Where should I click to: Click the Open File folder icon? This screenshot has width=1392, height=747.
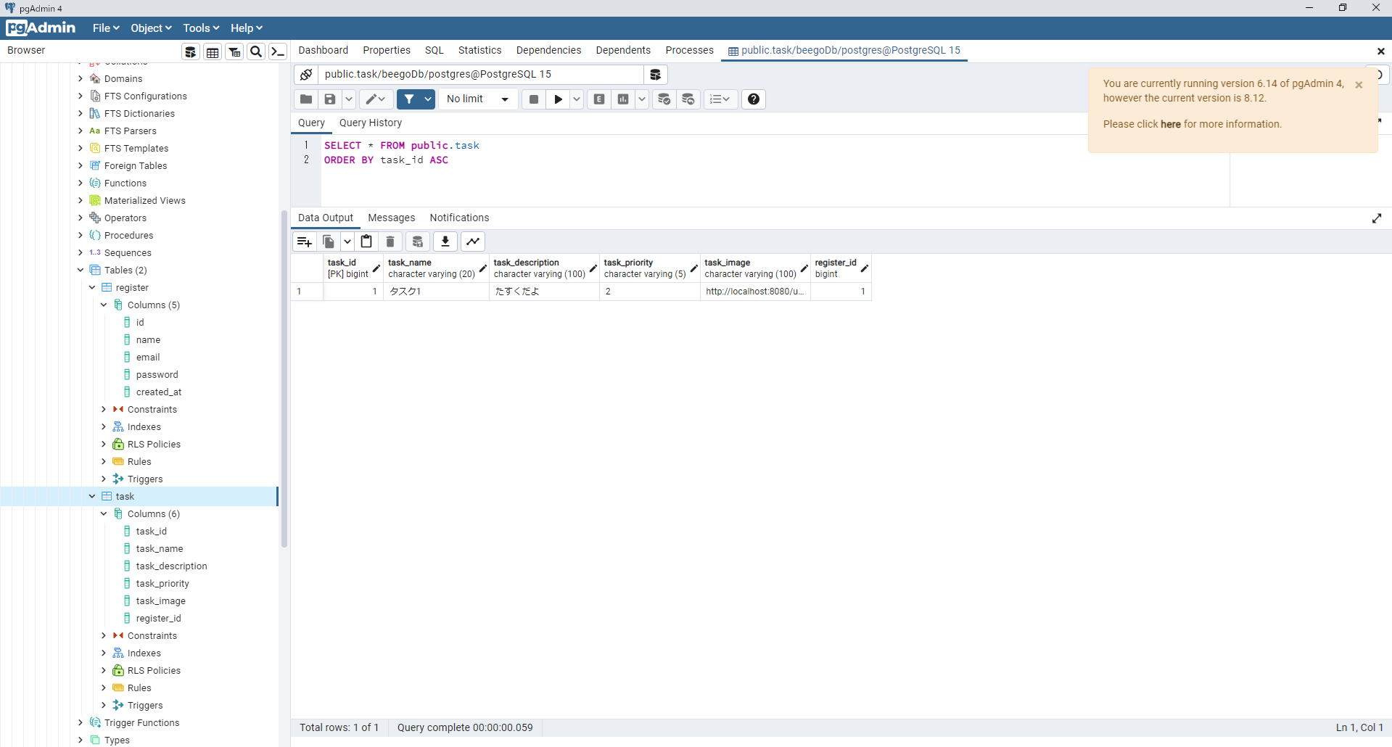tap(306, 99)
